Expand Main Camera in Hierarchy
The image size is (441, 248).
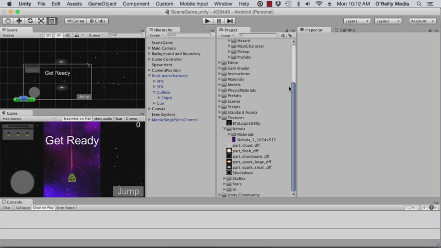coord(149,48)
